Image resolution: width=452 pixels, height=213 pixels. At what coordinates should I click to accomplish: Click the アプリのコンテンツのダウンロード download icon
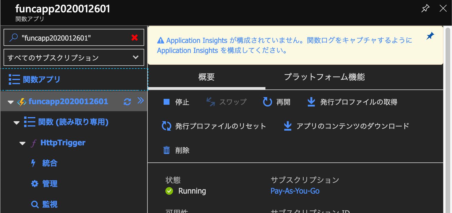click(x=288, y=126)
